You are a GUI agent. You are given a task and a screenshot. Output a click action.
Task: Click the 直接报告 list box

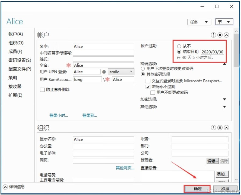(178, 177)
